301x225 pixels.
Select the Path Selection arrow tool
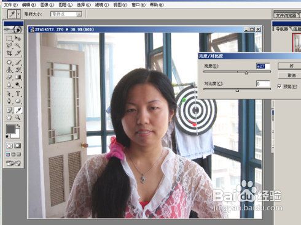pos(9,94)
